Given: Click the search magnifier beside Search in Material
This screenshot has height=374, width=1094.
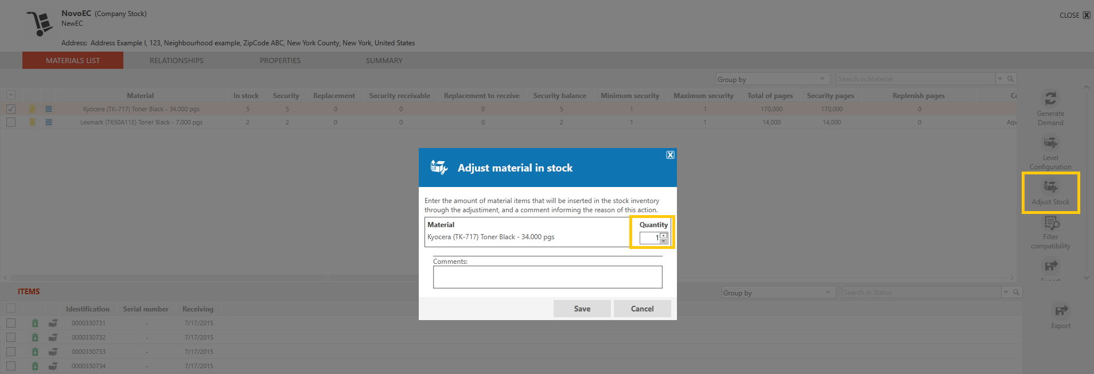Looking at the screenshot, I should coord(1011,79).
